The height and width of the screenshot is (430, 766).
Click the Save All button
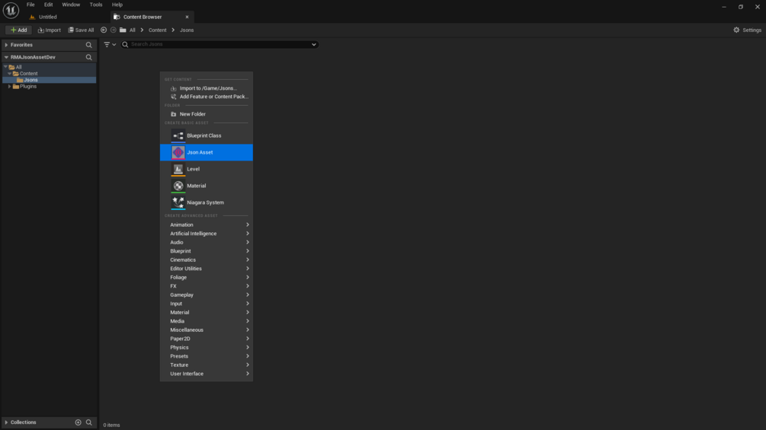81,30
